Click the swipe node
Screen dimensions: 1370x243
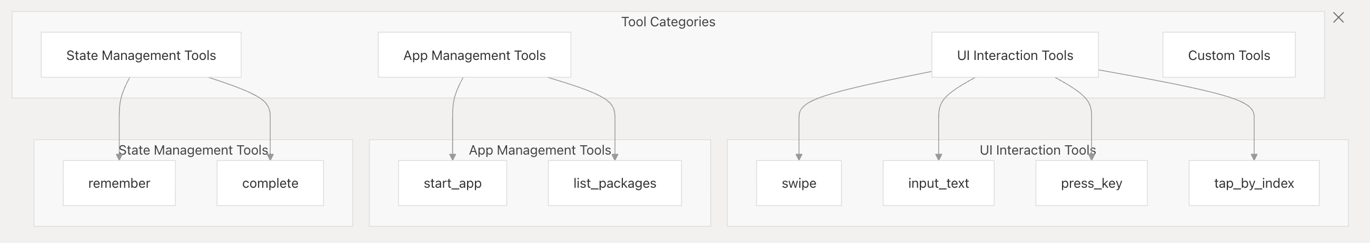pyautogui.click(x=799, y=184)
